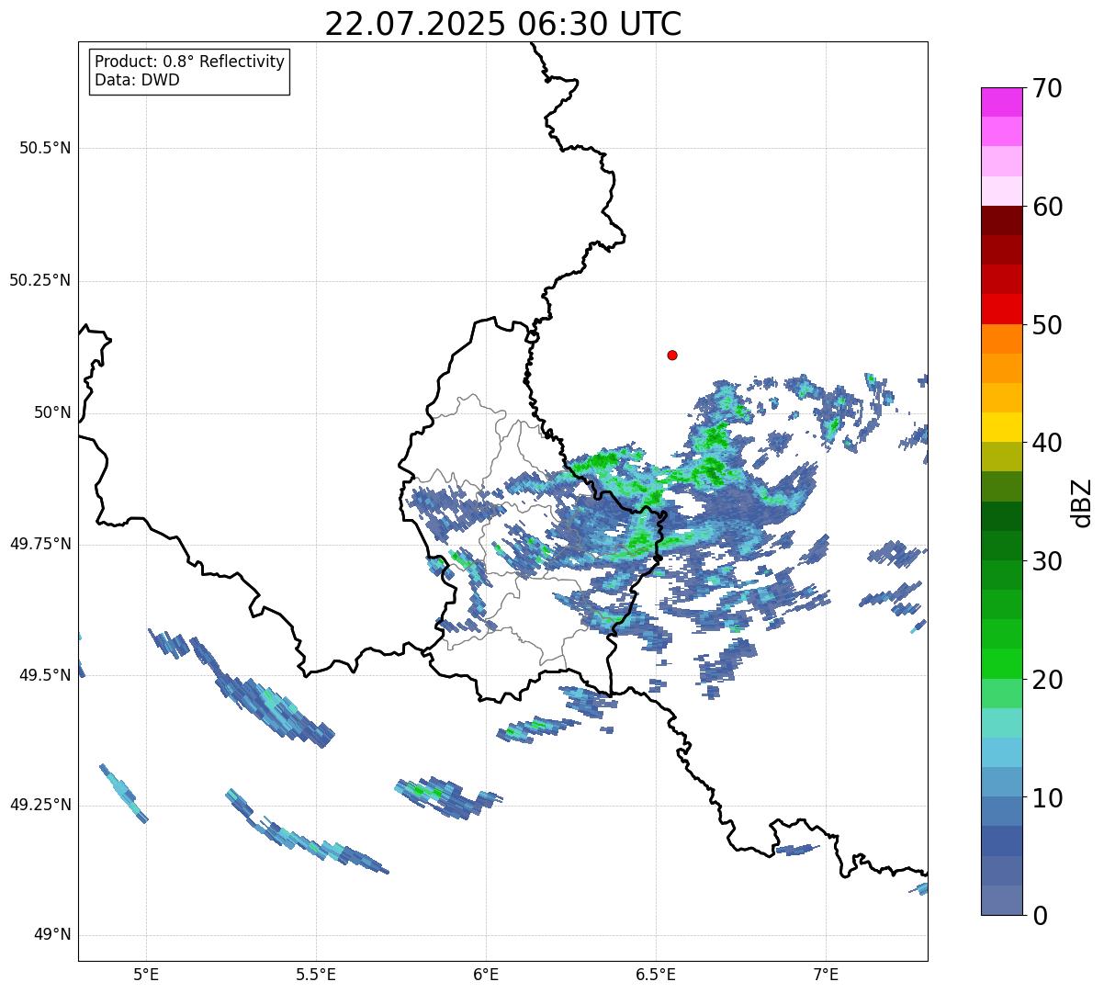Click the colorbar tick label 10
1104x993 pixels.
click(x=1047, y=797)
